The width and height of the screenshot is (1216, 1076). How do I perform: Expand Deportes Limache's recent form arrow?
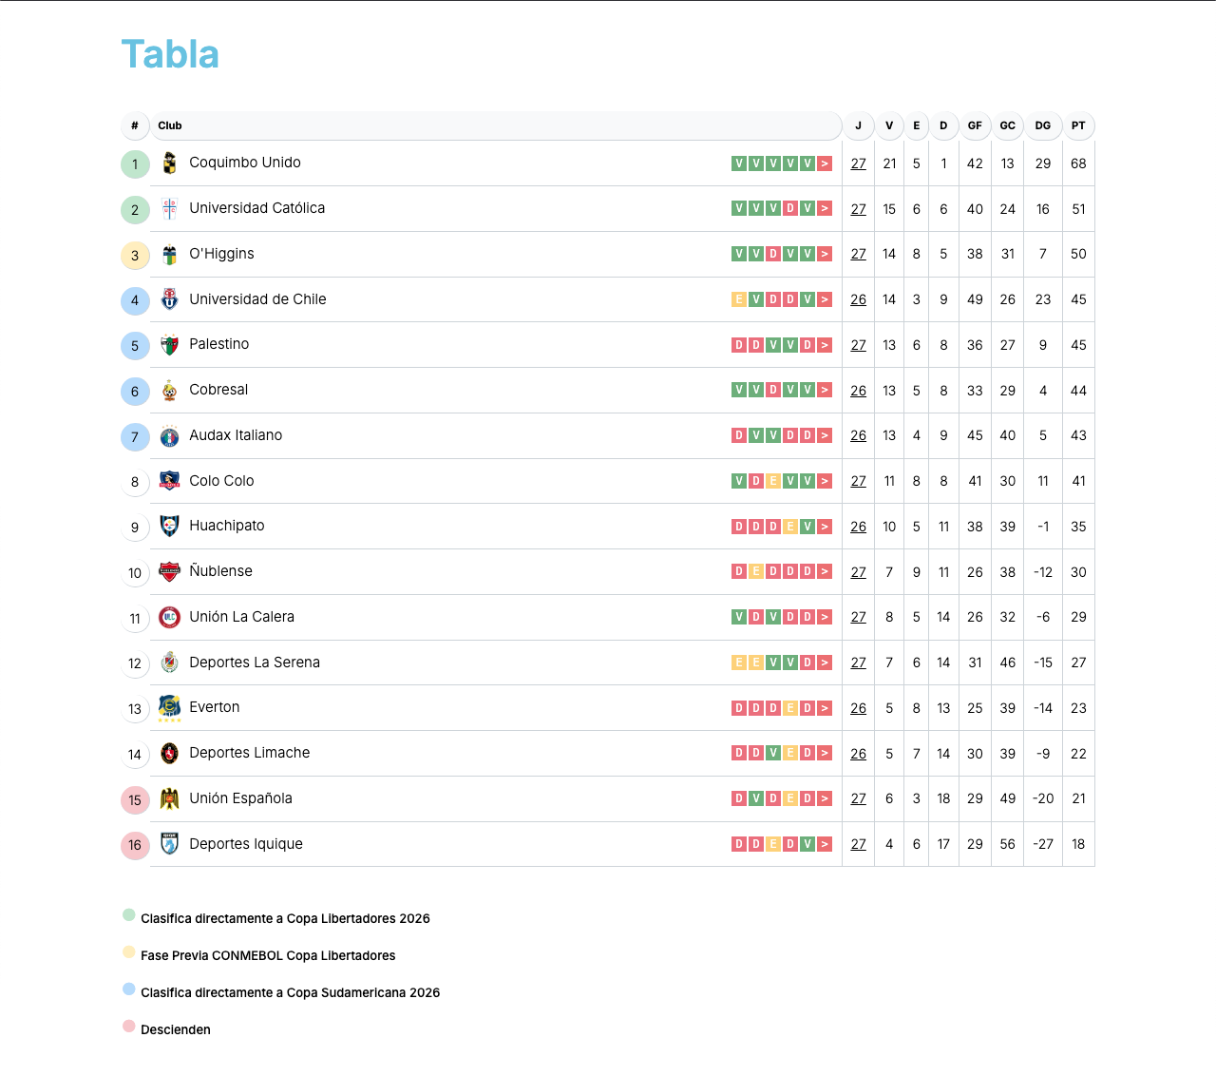[x=825, y=753]
